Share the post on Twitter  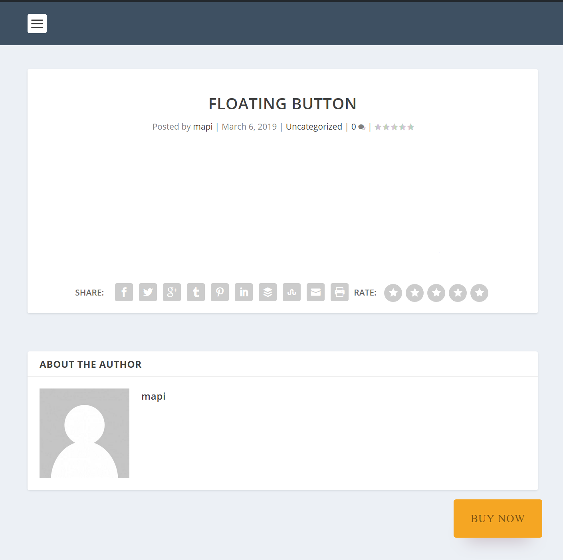pos(148,292)
